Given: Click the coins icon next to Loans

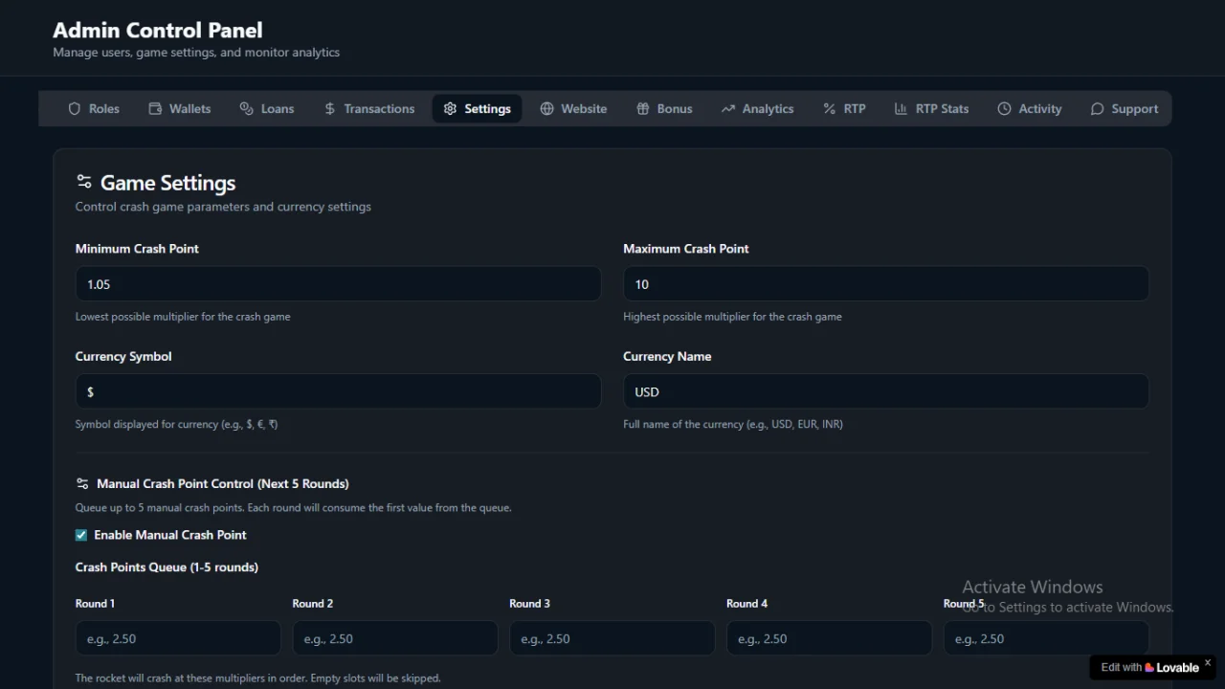Looking at the screenshot, I should 247,109.
